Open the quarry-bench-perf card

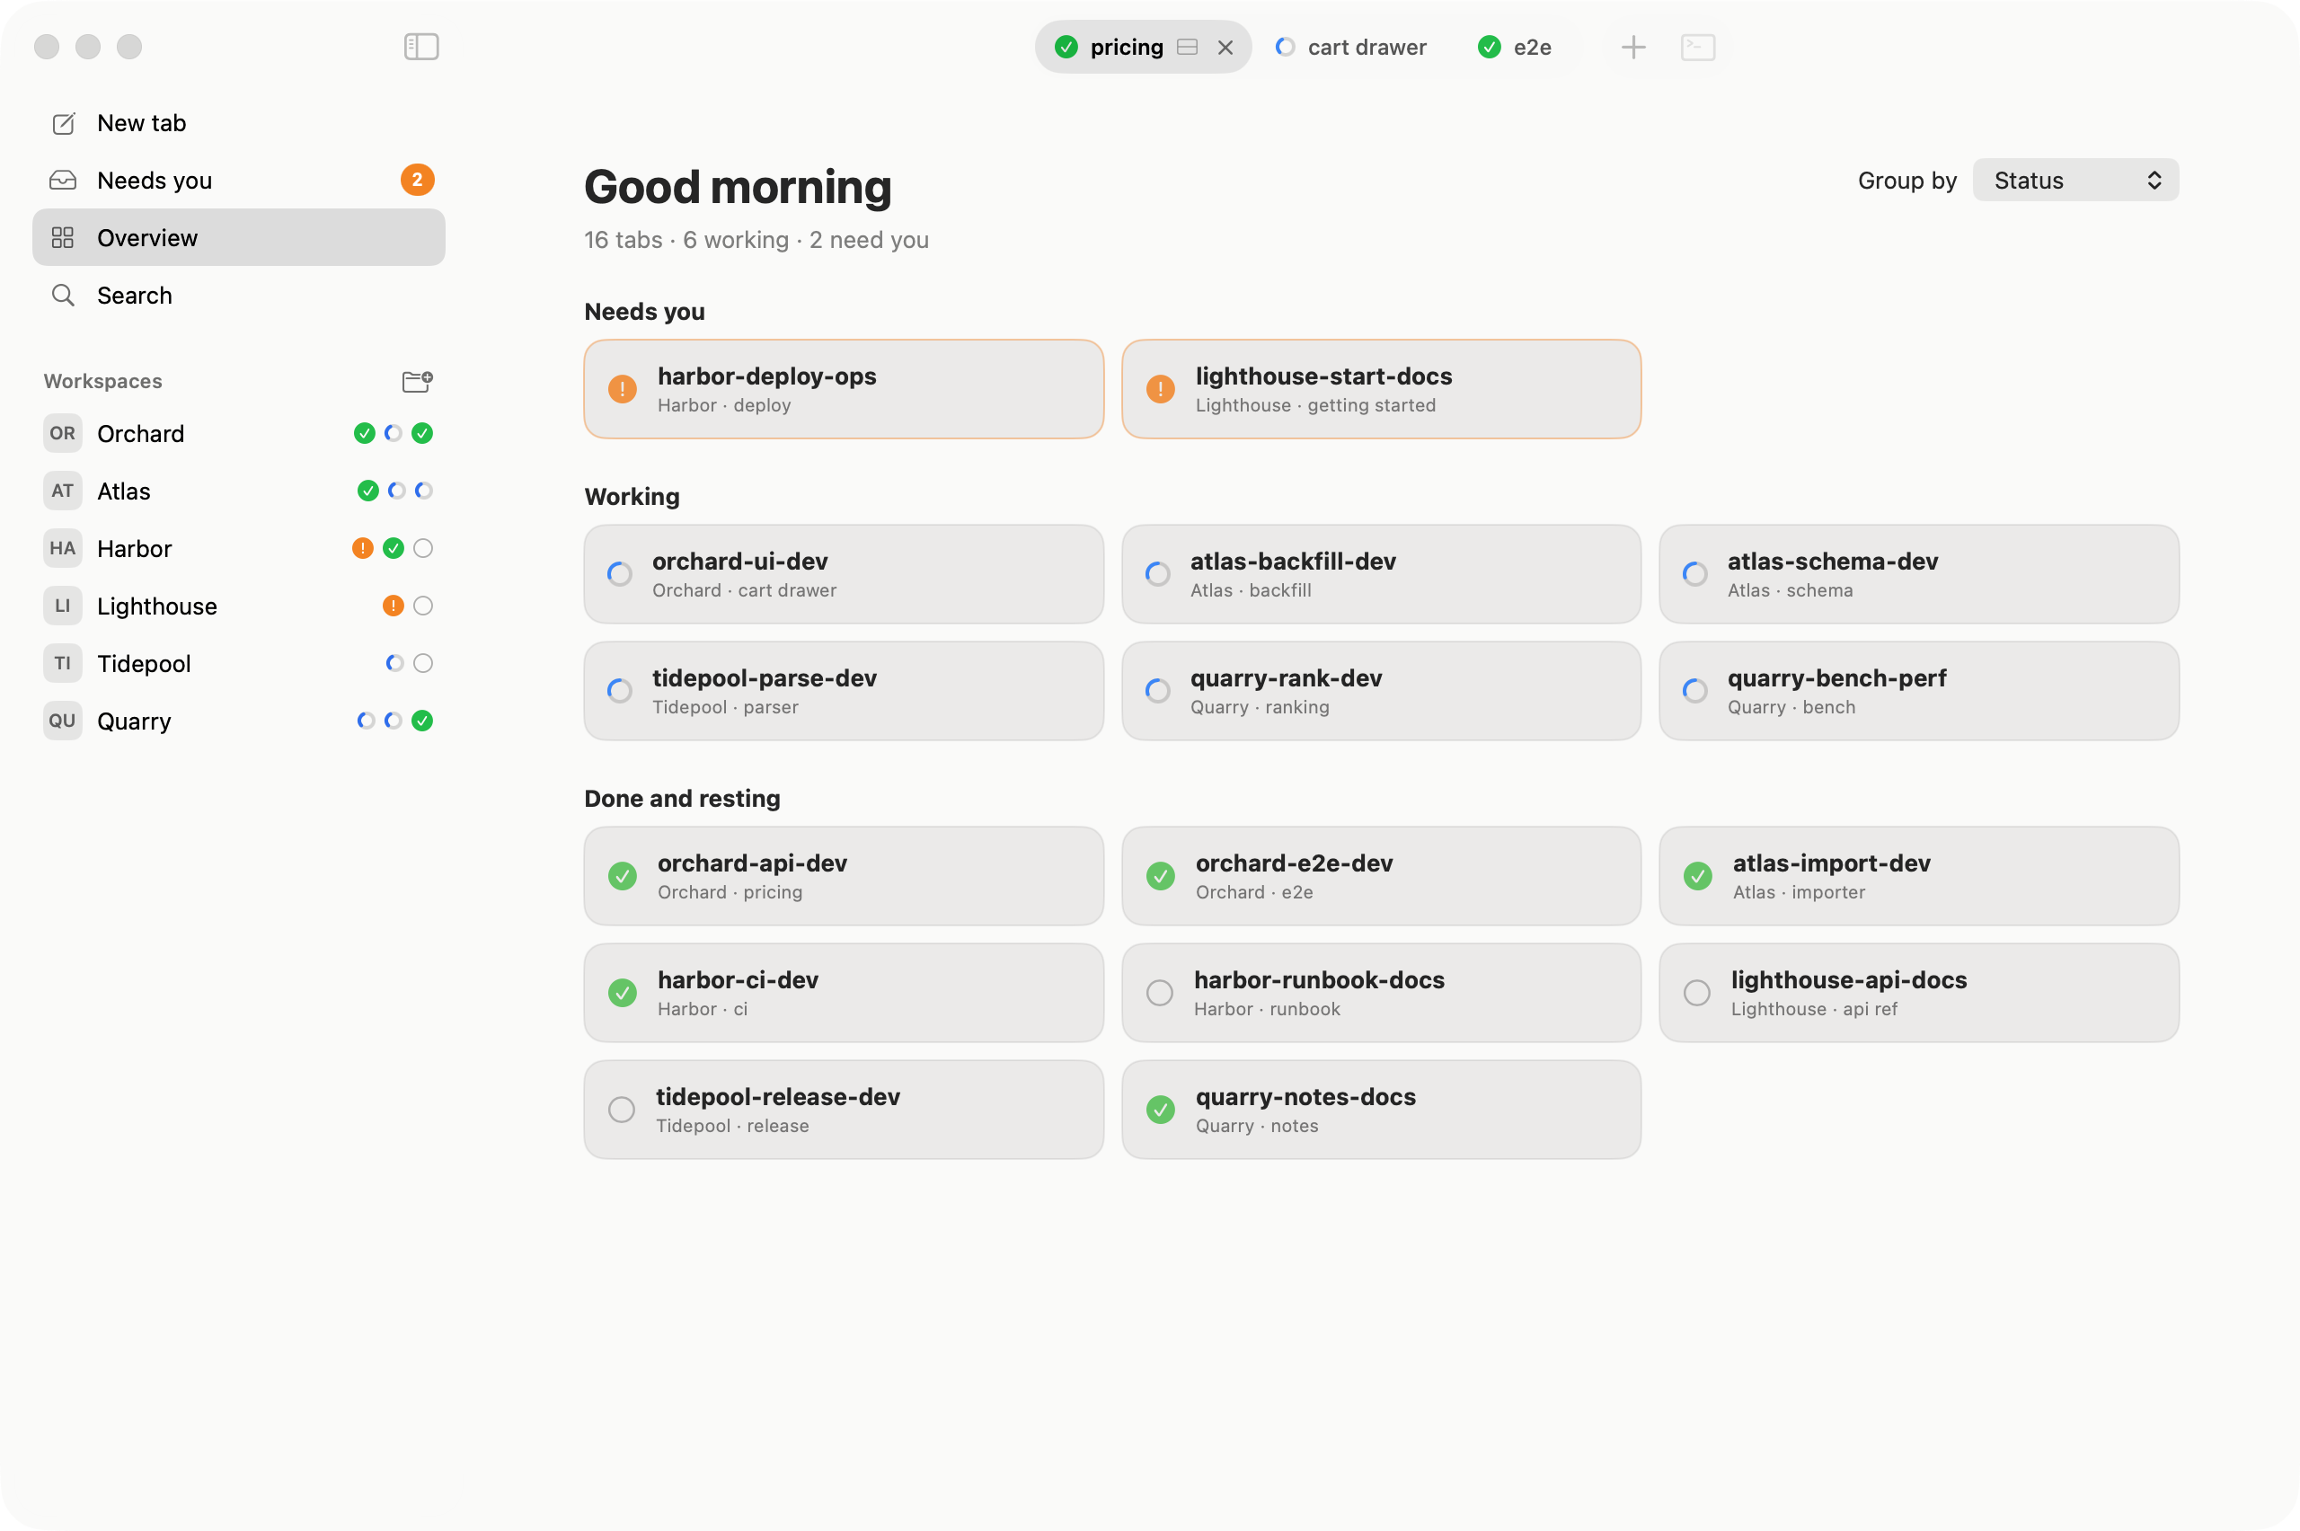(x=1918, y=690)
